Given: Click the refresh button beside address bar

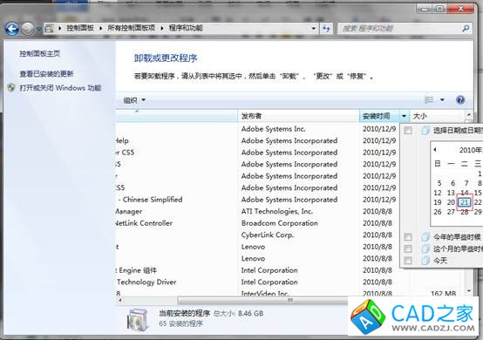Looking at the screenshot, I should [327, 29].
